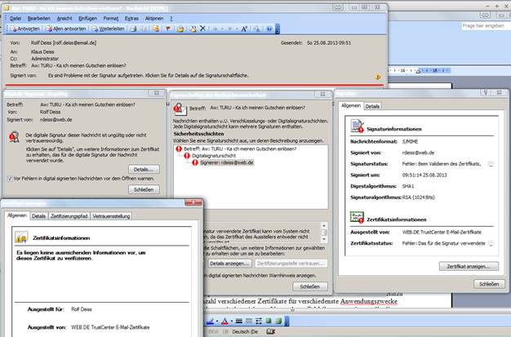Screen dimensions: 511x337
Task: Click Zertifikat anzeigen... button
Action: coord(469,266)
